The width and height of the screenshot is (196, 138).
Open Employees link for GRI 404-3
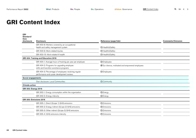coord(107,72)
